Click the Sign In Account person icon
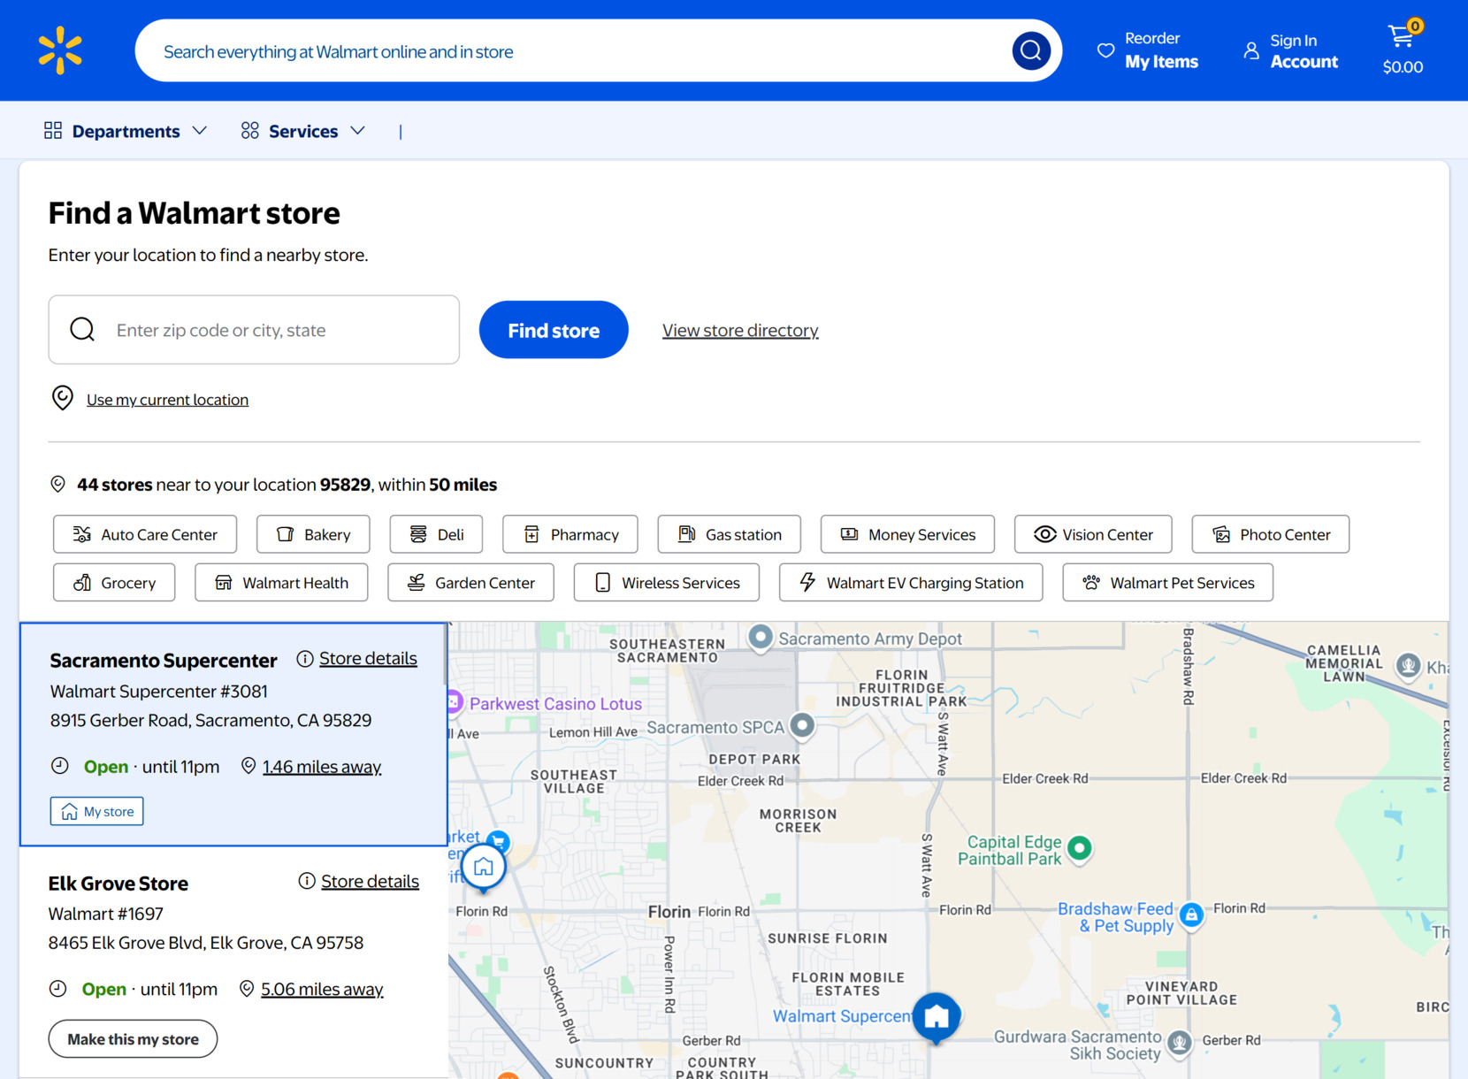The image size is (1468, 1079). pyautogui.click(x=1250, y=50)
